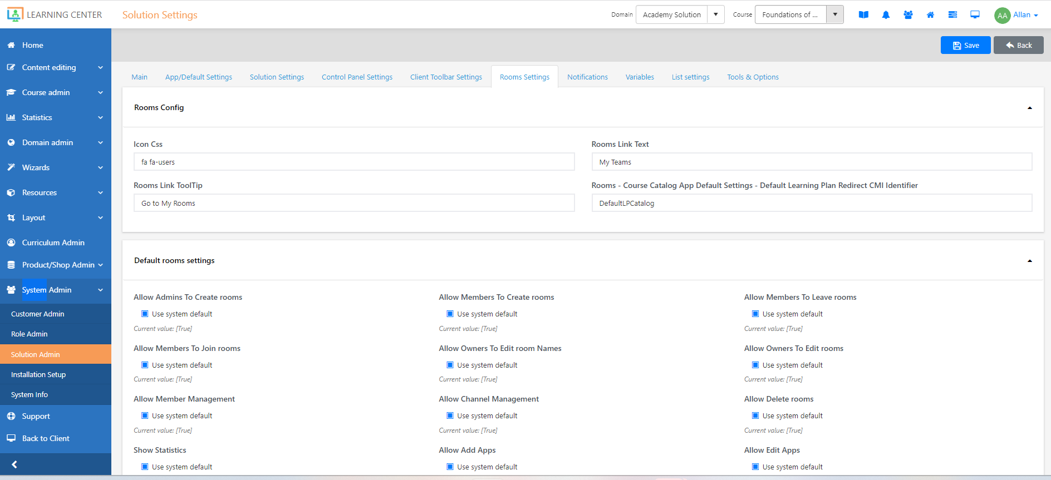Image resolution: width=1051 pixels, height=480 pixels.
Task: Open Allan user menu dropdown
Action: click(x=1025, y=15)
